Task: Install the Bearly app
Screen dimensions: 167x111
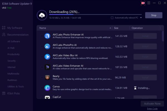Action: tap(145, 77)
